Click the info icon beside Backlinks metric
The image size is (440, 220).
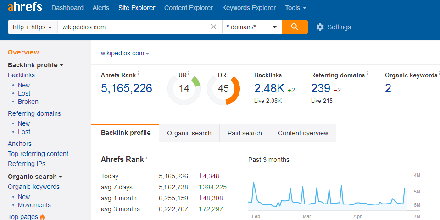[284, 73]
